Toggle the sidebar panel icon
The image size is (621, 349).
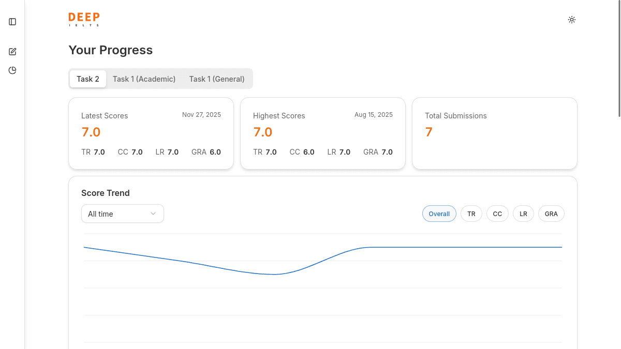coord(12,22)
